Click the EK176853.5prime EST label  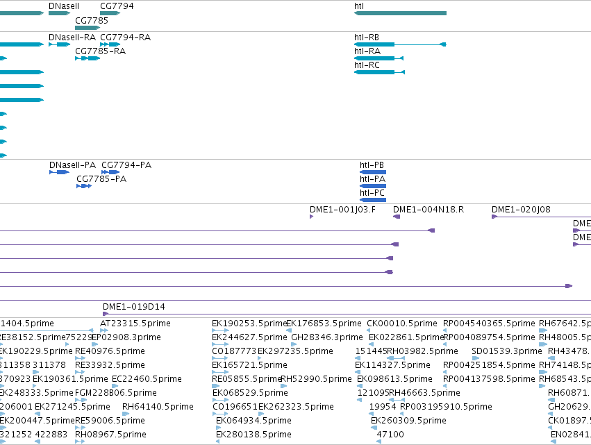tap(324, 324)
